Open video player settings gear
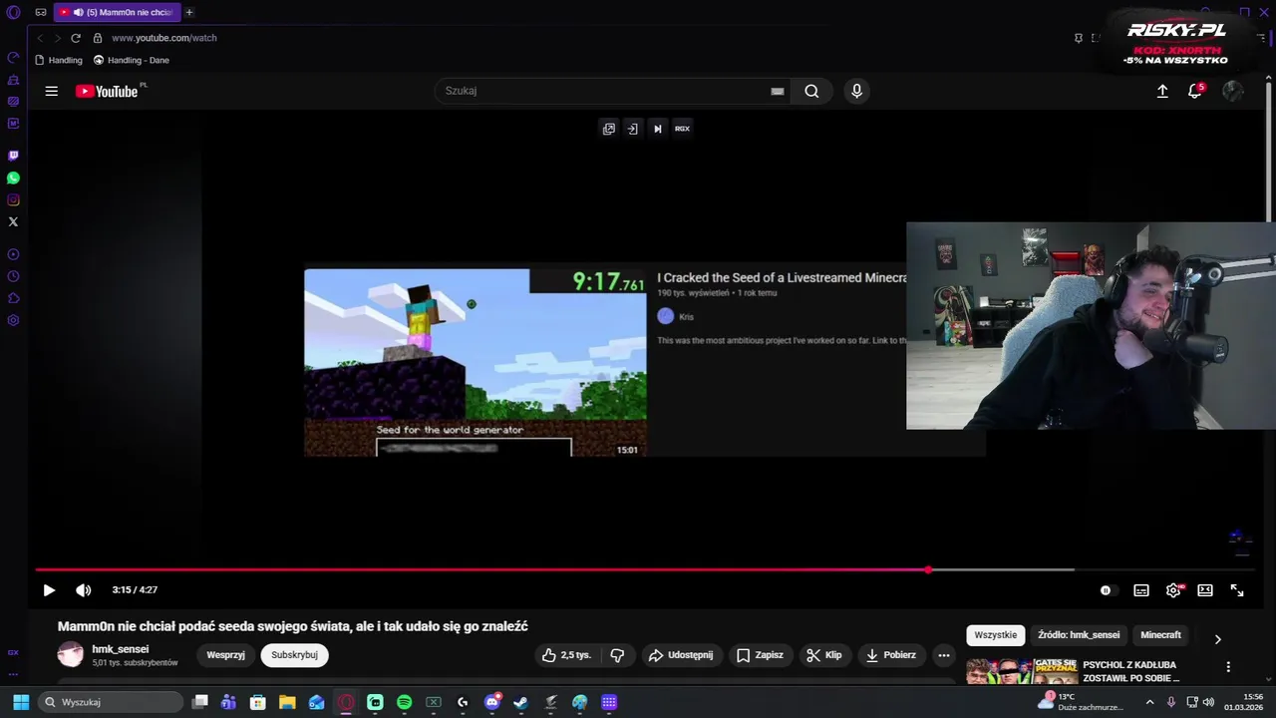The image size is (1276, 718). click(x=1173, y=590)
